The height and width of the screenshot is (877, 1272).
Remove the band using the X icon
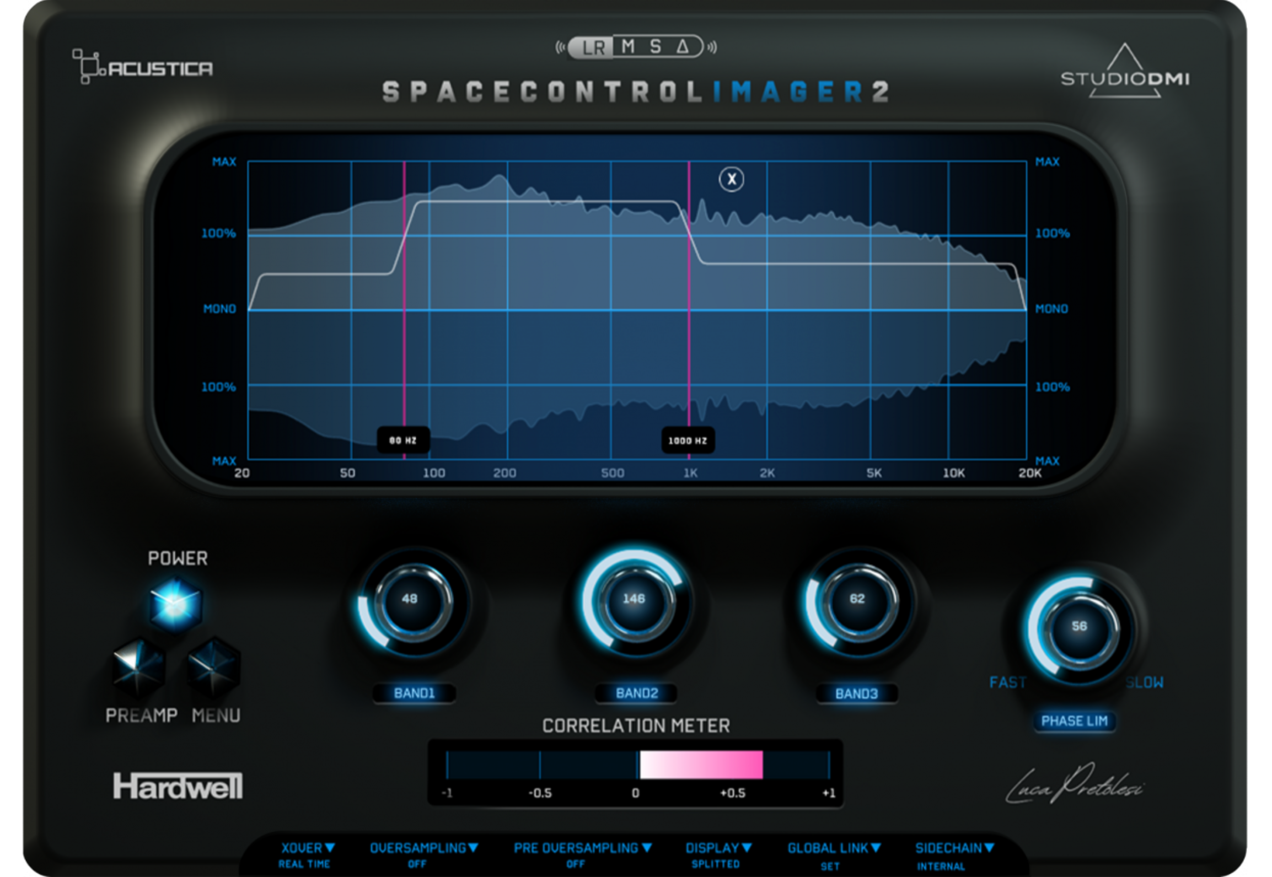pos(732,180)
